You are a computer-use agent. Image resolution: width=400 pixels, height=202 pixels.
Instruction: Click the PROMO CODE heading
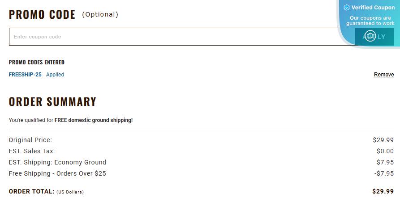coord(42,15)
